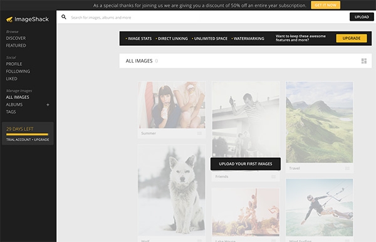Viewport: 376px width, 242px height.
Task: Select ALL IMAGES in sidebar
Action: [18, 97]
